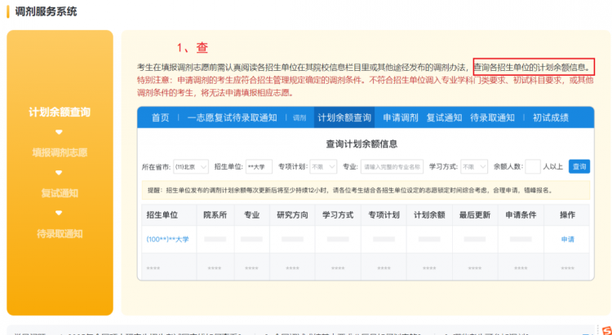Image resolution: width=612 pixels, height=335 pixels.
Task: Select 计划余额查询 step in the orange sidebar
Action: point(60,112)
